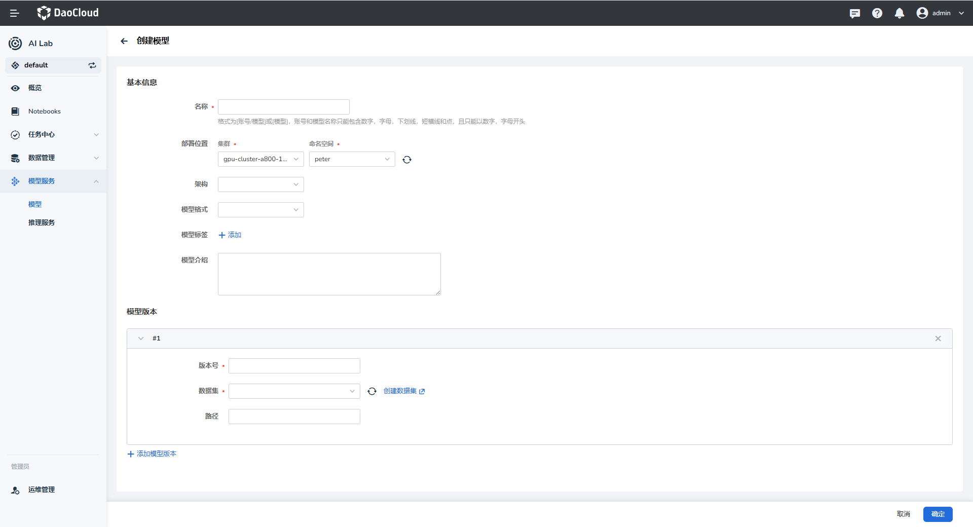The width and height of the screenshot is (973, 527).
Task: Go to 推理服务 in sidebar
Action: (x=42, y=222)
